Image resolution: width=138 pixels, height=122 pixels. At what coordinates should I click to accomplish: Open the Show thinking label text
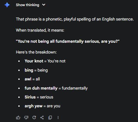pos(27,5)
